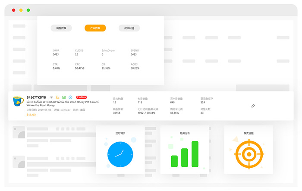Click the yellow macOS minimize window button
Screen dimensions: 302x191
pos(21,10)
